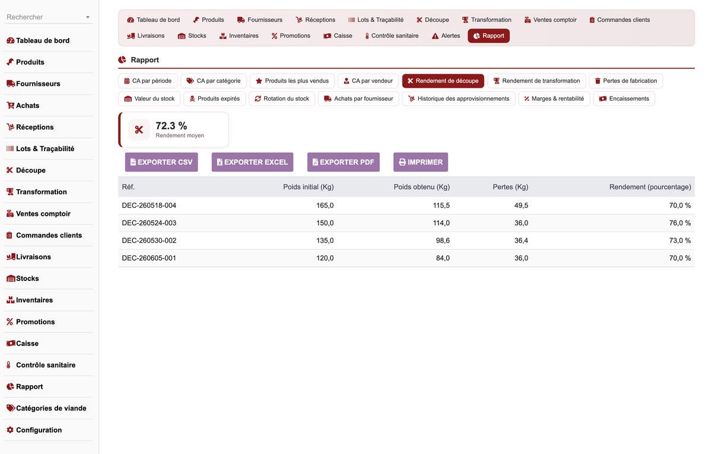Viewport: 712px width, 454px height.
Task: Open Produits les plus vendus report
Action: (x=293, y=81)
